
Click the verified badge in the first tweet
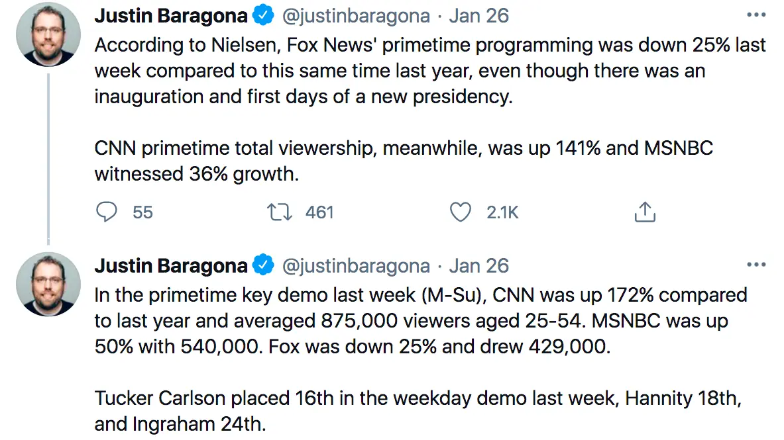(264, 16)
